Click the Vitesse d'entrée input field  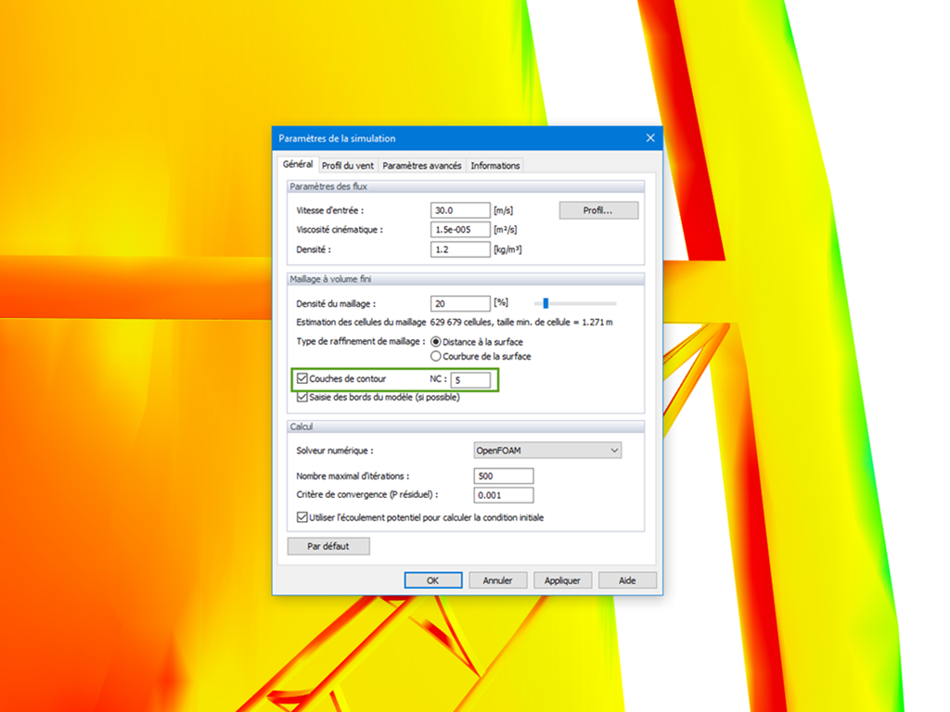[459, 210]
